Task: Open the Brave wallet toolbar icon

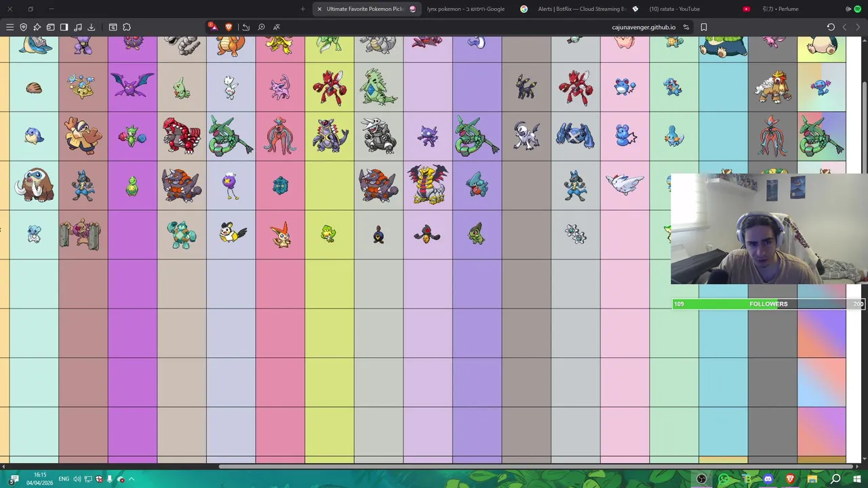Action: point(50,27)
